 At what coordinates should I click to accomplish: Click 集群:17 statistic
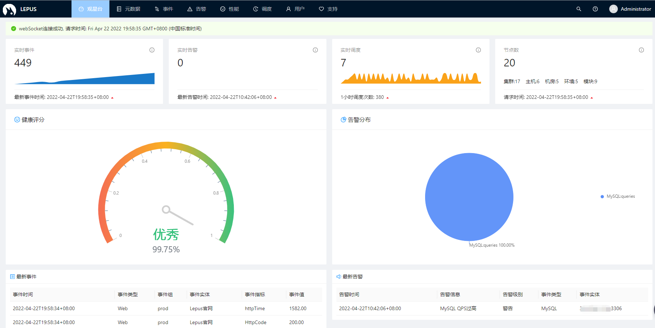coord(512,81)
